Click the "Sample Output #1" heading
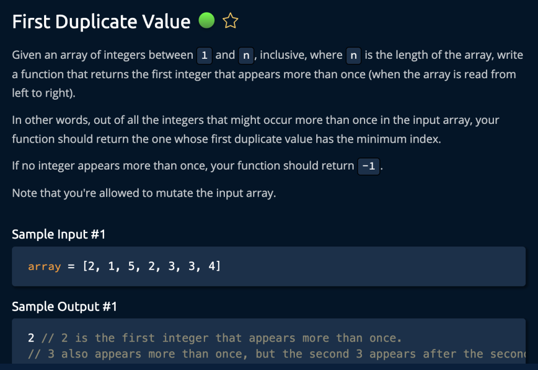 pos(64,306)
